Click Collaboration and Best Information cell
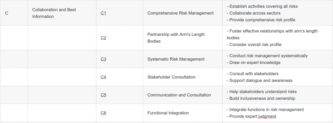 62,13
